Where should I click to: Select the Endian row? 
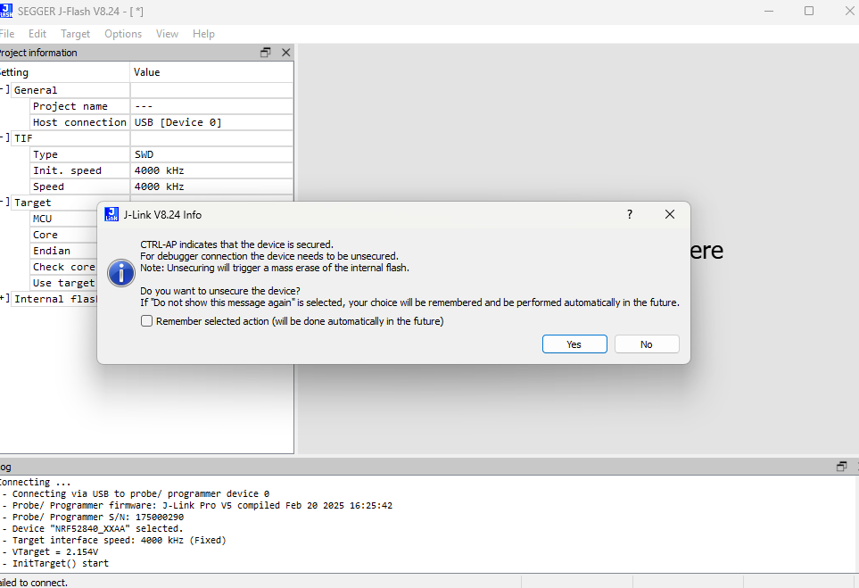(x=63, y=251)
